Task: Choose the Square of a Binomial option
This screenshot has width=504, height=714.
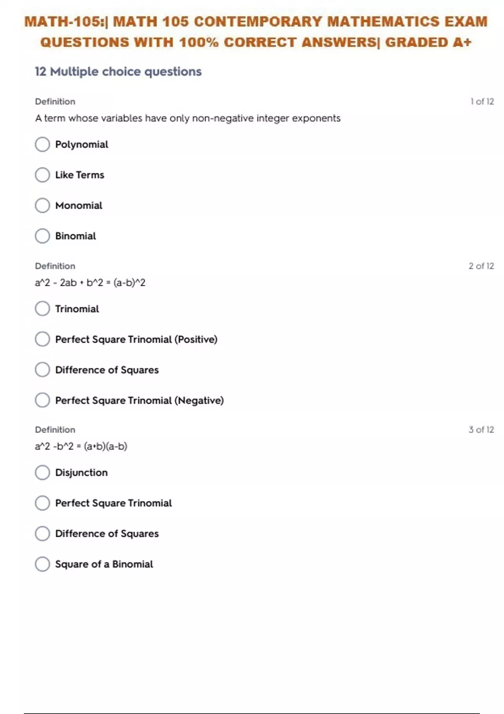Action: click(x=42, y=564)
